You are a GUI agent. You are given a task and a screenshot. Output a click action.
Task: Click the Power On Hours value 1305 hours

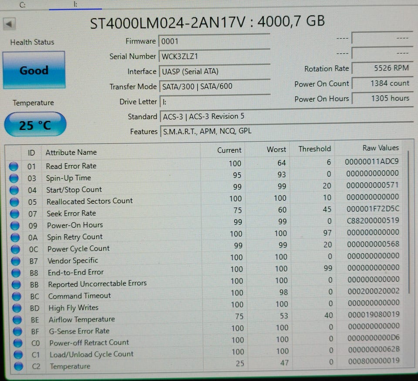pos(383,98)
